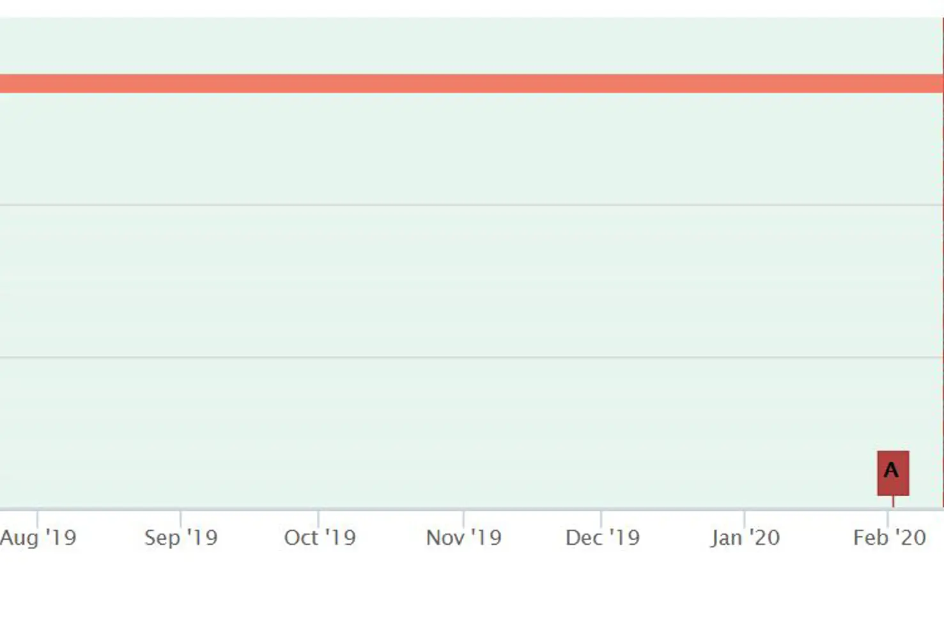Select the Jan '20 date label
Viewport: 944px width, 629px height.
click(x=745, y=538)
